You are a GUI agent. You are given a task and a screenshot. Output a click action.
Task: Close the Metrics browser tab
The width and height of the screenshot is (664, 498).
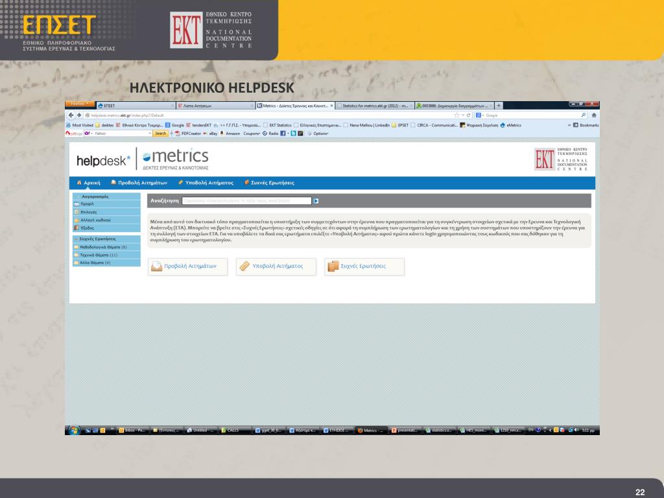331,106
